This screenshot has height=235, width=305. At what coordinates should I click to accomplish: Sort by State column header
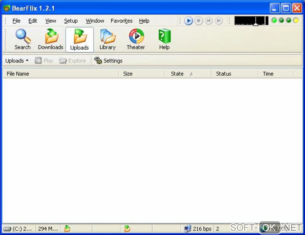coord(188,74)
